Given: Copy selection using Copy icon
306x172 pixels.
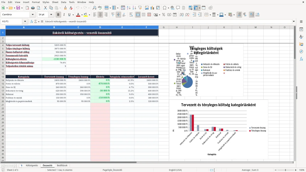Looking at the screenshot, I should pos(51,8).
